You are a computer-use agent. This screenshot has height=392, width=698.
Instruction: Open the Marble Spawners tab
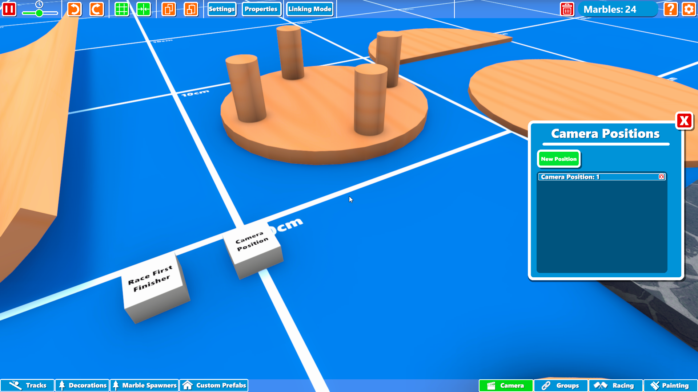(x=144, y=385)
